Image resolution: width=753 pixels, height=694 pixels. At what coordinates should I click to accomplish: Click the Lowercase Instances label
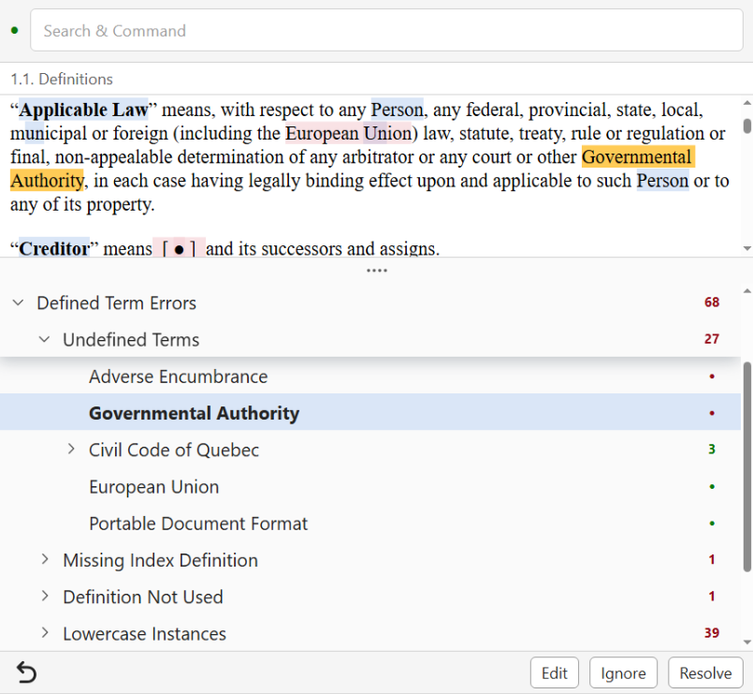coord(145,634)
